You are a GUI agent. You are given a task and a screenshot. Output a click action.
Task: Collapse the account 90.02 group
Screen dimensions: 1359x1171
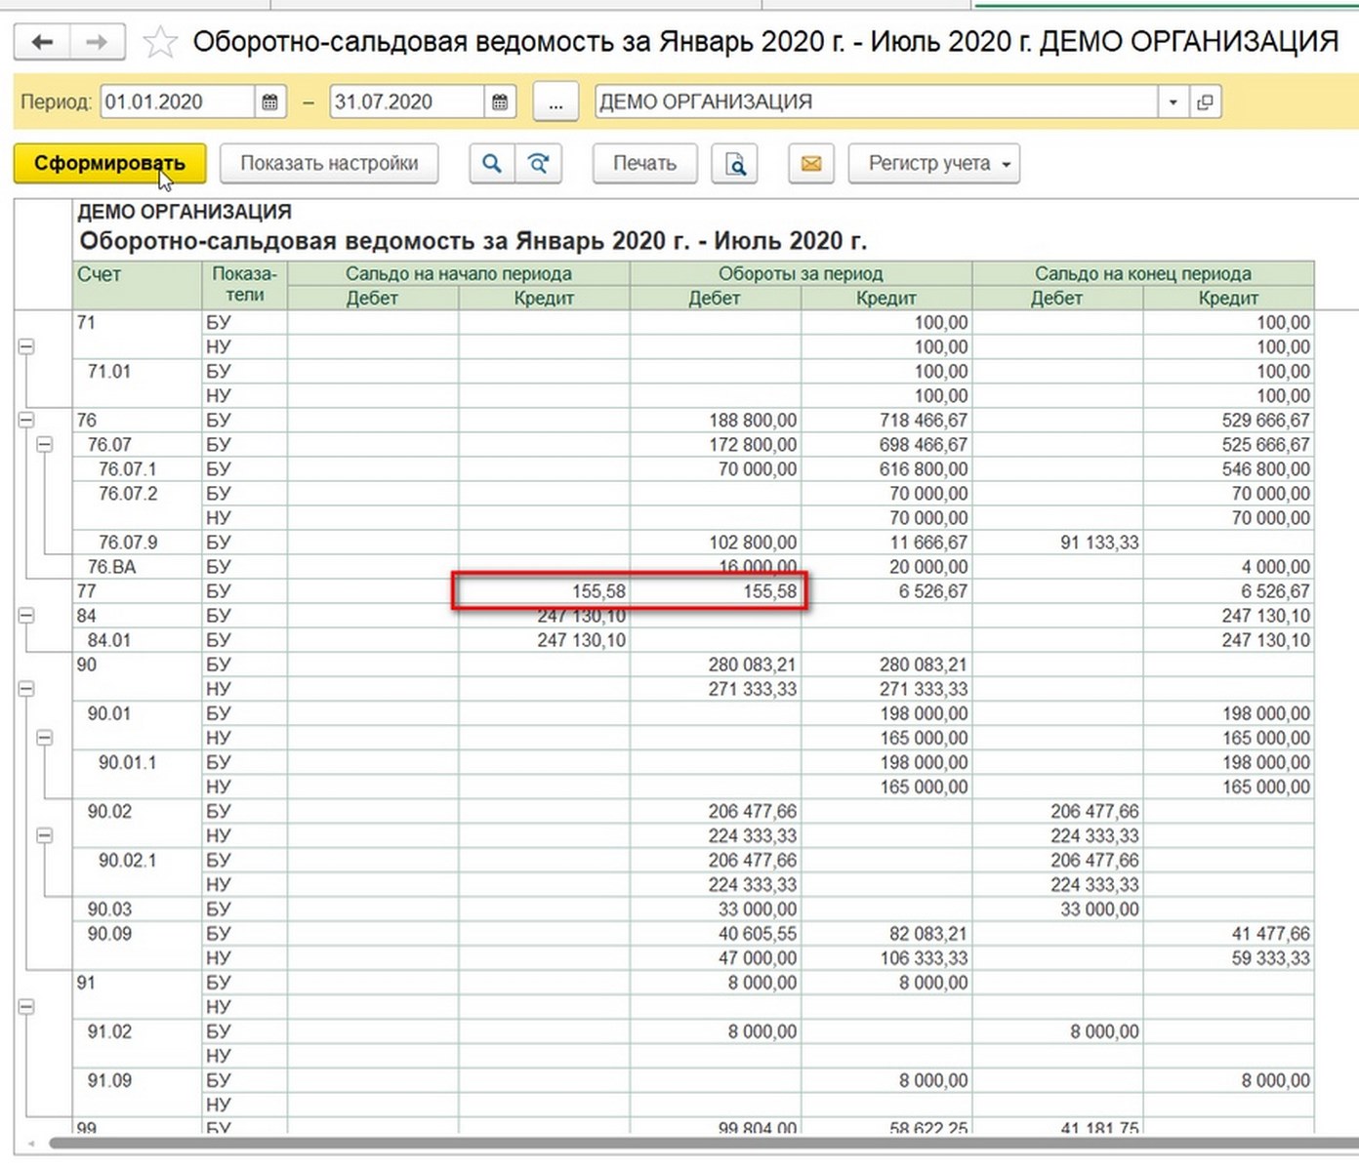point(44,835)
